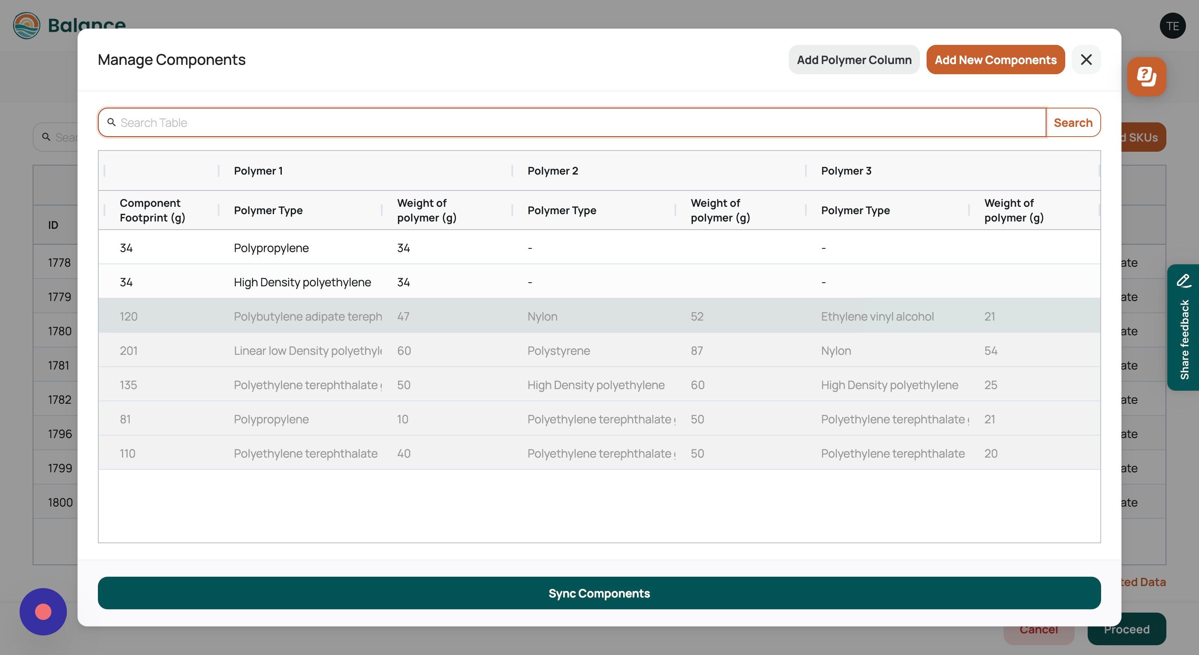Click the Sync Components button
This screenshot has height=655, width=1199.
599,593
